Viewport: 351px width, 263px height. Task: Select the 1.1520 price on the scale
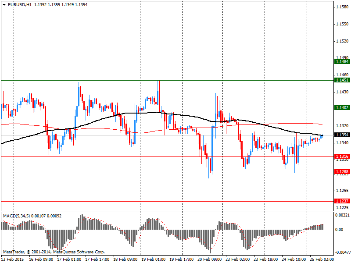tap(342, 41)
